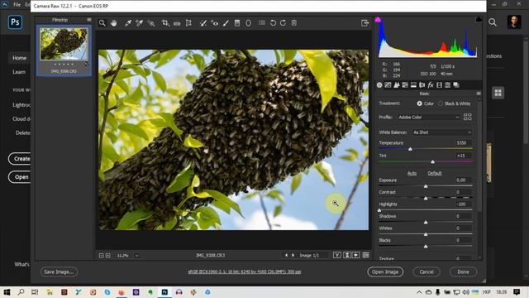Open the HSL Adjustments panel tab
Viewport: 529px width, 298px height.
(x=405, y=85)
